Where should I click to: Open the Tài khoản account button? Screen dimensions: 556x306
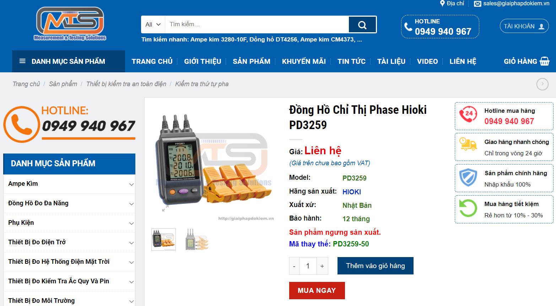click(524, 26)
